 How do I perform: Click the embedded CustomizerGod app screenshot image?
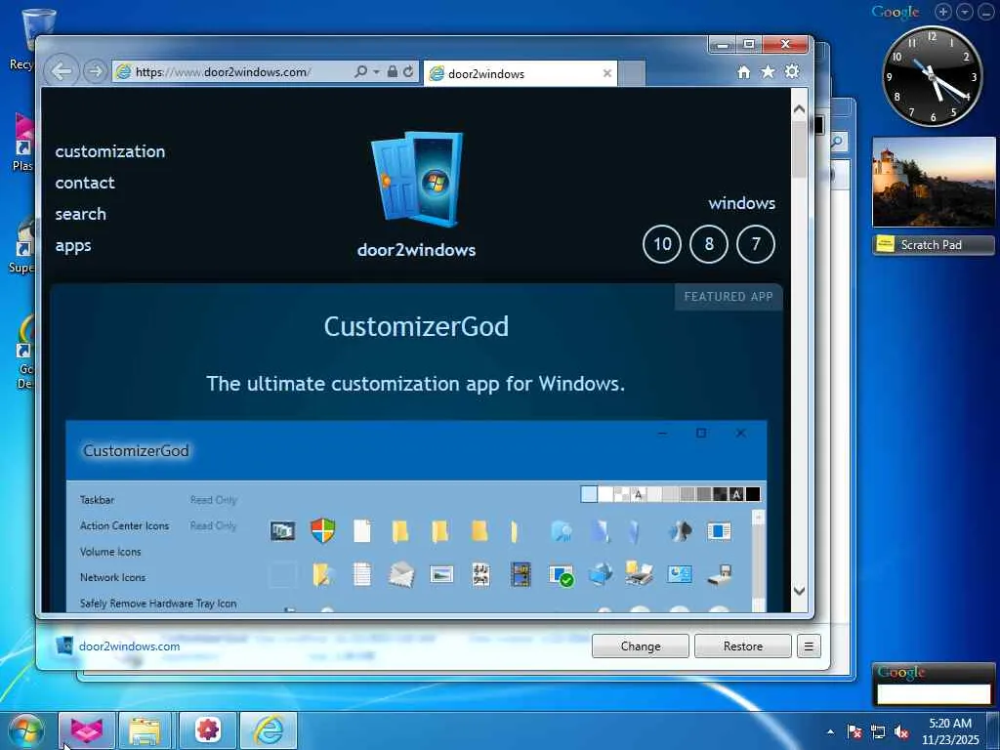[x=416, y=516]
